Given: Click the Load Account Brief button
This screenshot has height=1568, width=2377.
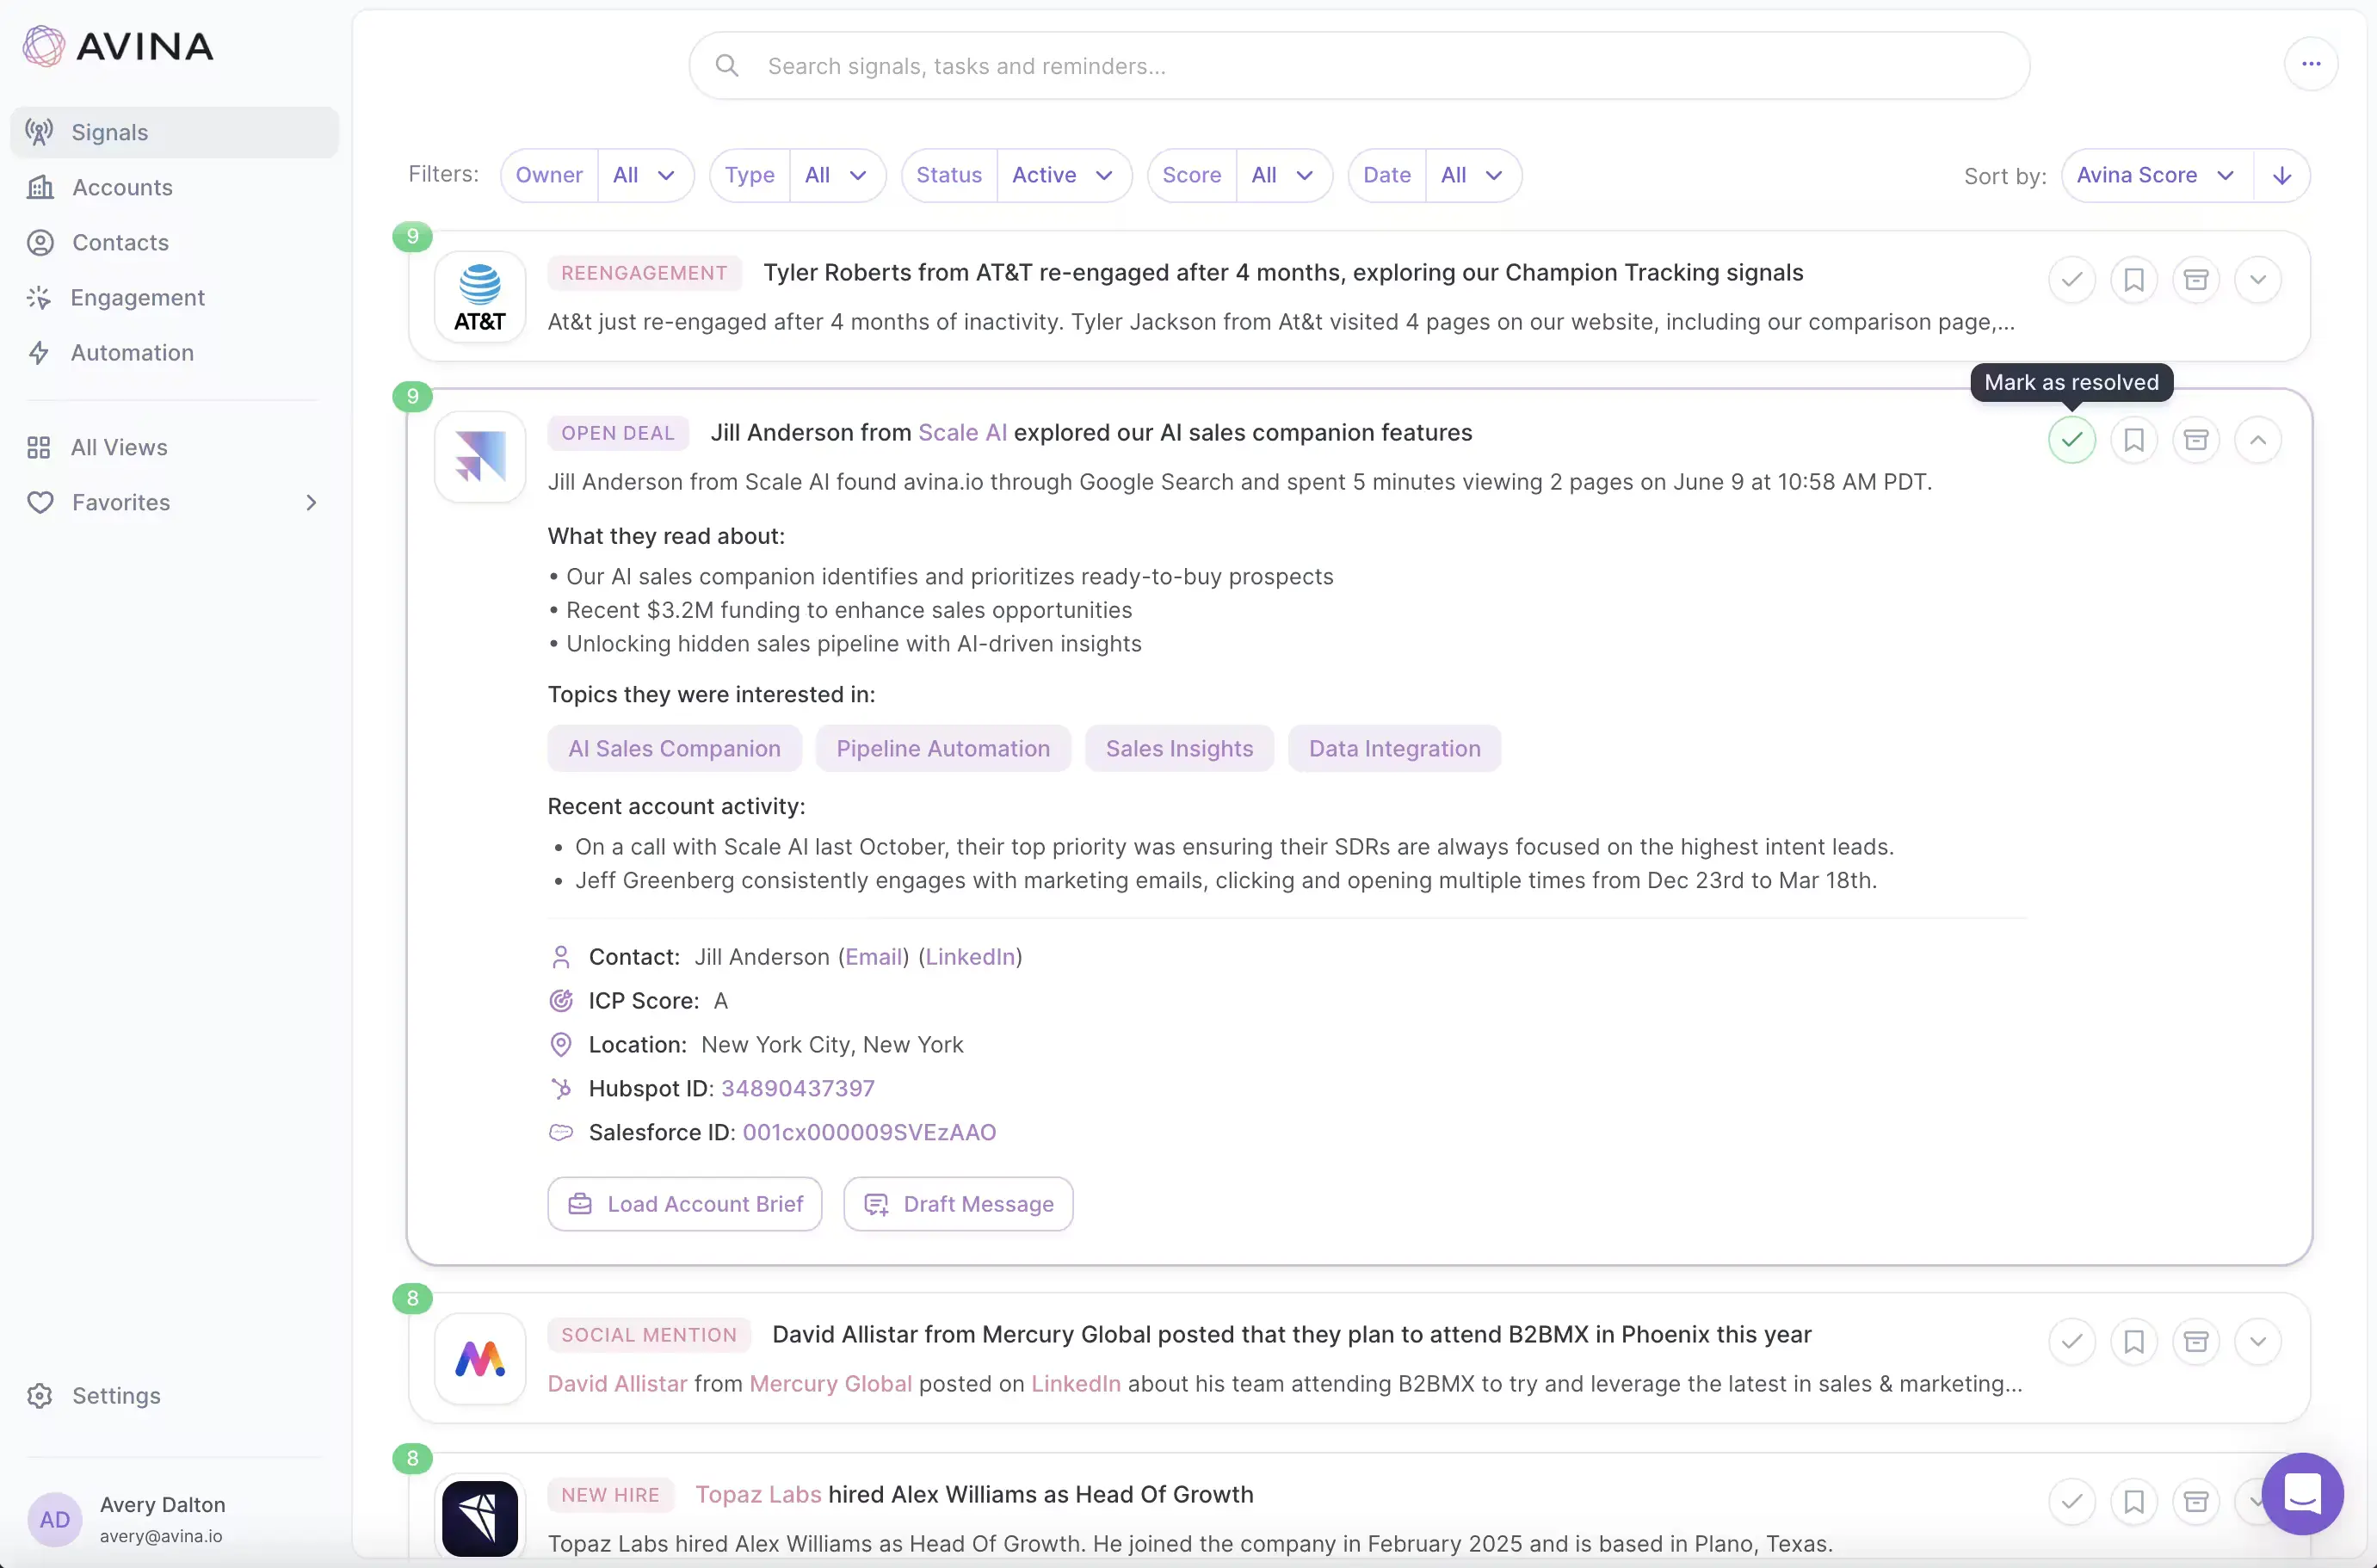Looking at the screenshot, I should click(685, 1204).
